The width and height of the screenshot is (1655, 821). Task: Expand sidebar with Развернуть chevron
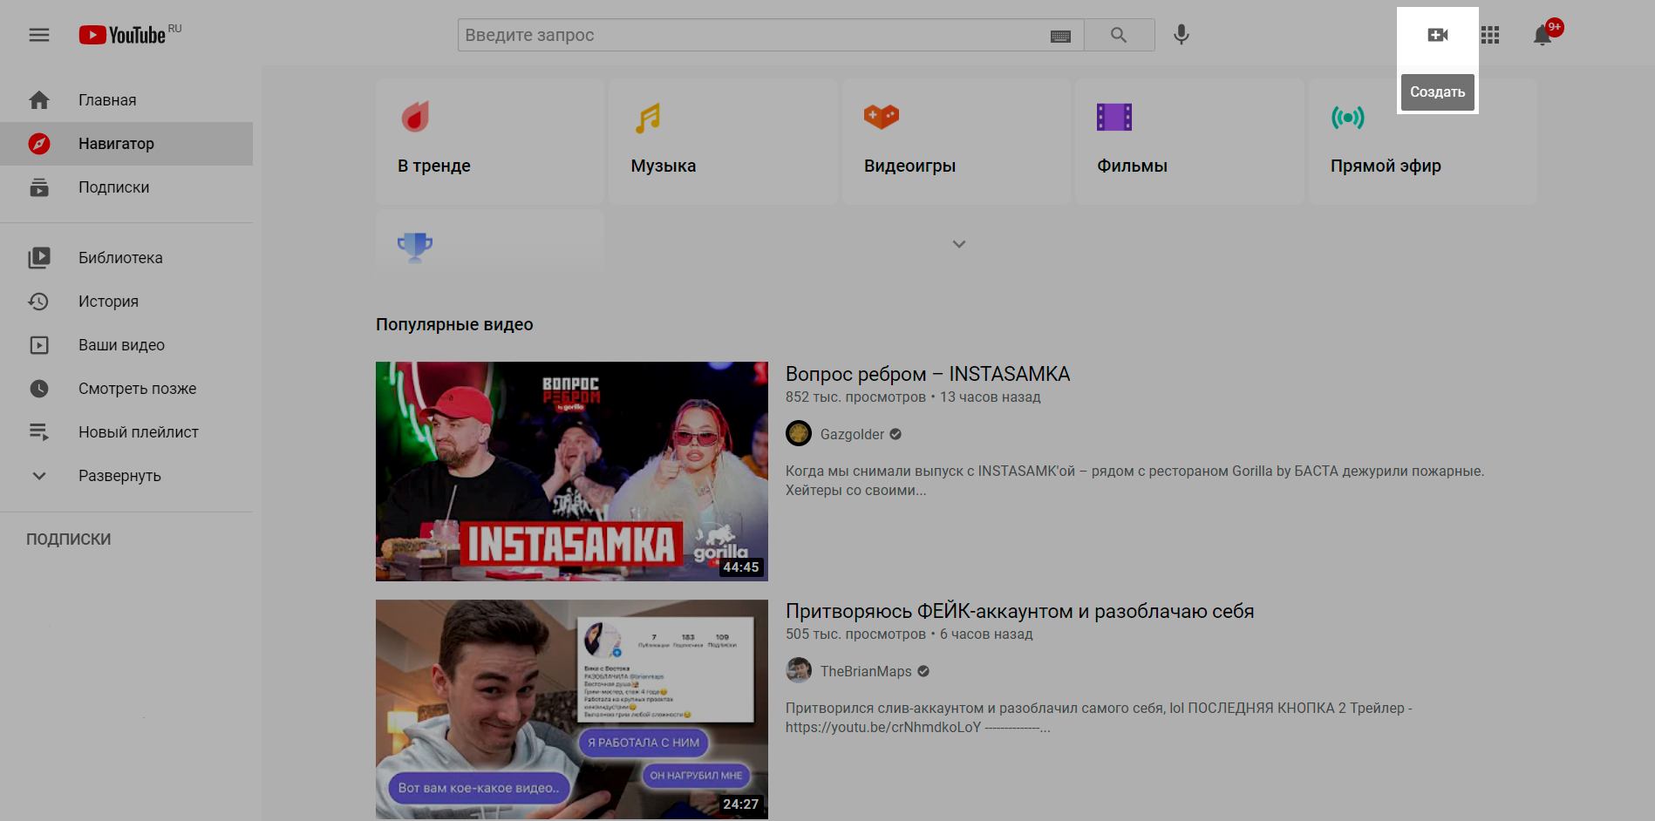point(39,476)
